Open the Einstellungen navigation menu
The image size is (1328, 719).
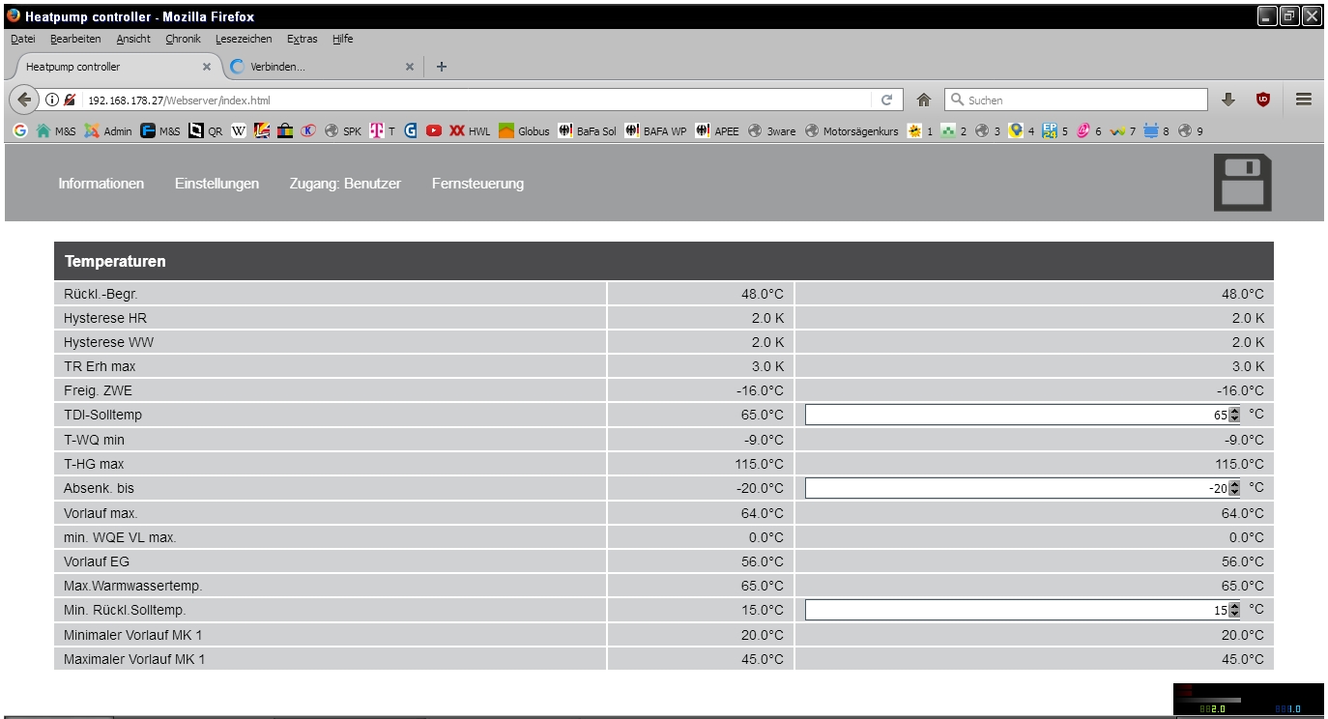[217, 184]
